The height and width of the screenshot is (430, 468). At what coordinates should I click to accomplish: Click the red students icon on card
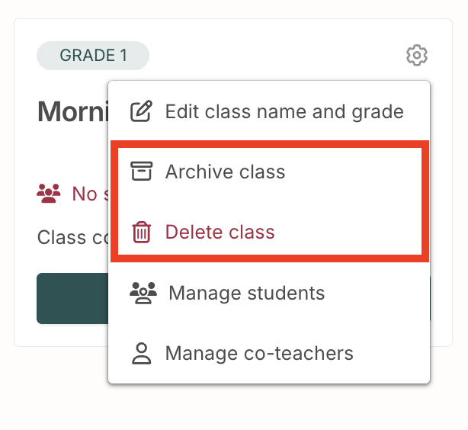coord(48,193)
